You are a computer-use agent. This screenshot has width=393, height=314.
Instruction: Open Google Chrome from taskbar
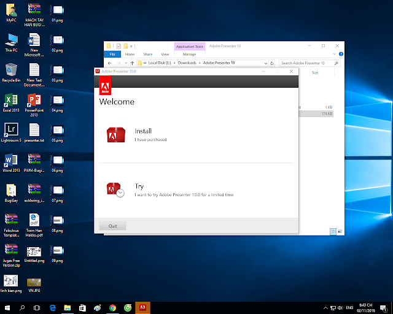[112, 308]
